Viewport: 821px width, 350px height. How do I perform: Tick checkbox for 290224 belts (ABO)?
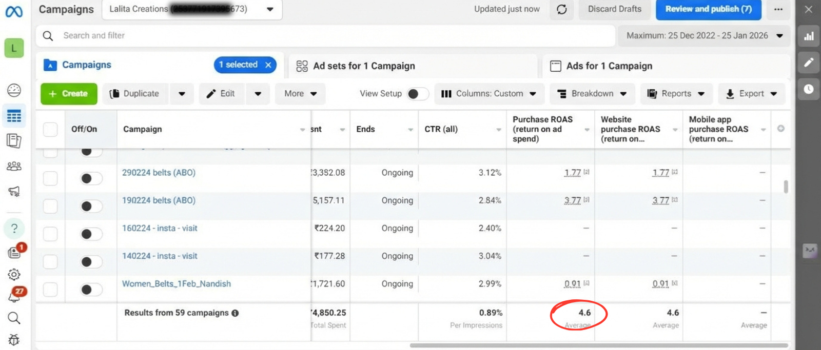50,178
